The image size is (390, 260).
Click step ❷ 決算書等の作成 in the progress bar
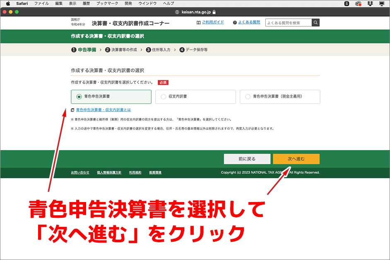coord(123,49)
